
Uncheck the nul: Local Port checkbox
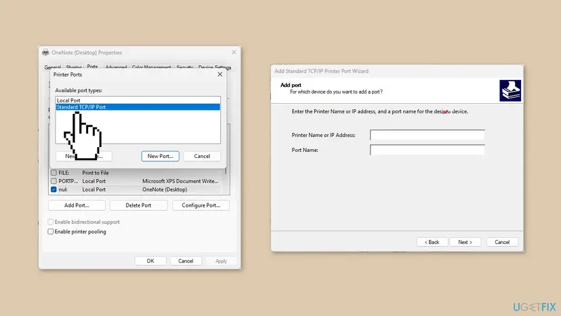tap(54, 189)
